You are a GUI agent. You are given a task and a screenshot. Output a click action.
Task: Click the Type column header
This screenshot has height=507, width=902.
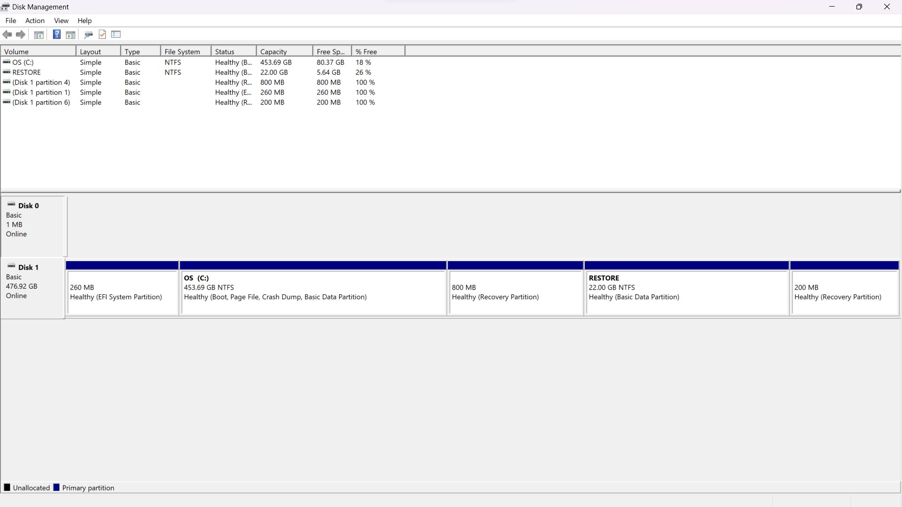click(x=141, y=51)
